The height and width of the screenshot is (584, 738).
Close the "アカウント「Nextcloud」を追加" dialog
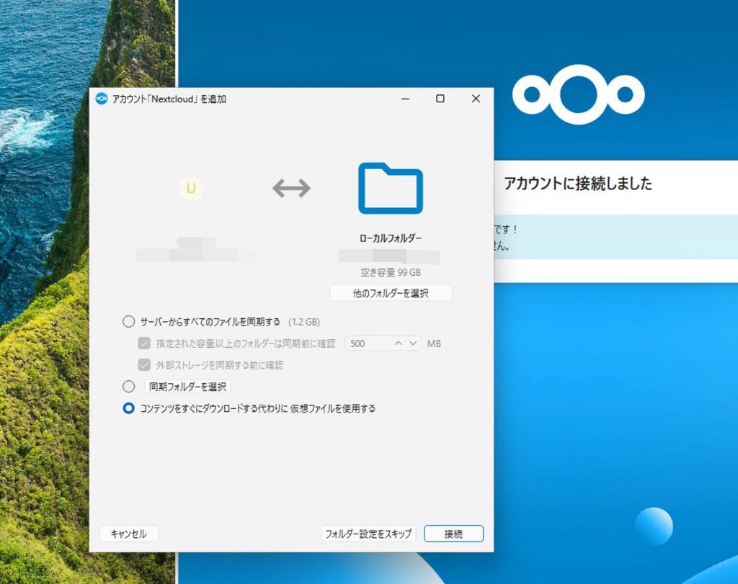[476, 99]
